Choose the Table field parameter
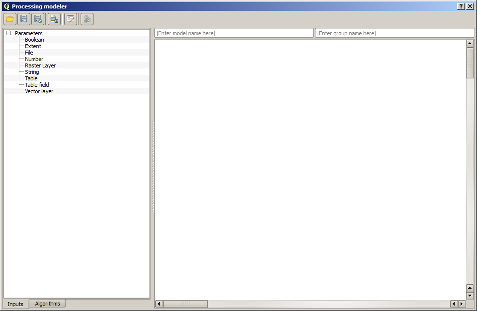 37,85
